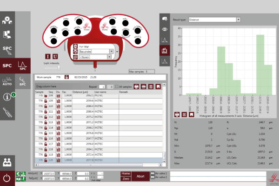Open the users icon in sidebar

point(7,162)
